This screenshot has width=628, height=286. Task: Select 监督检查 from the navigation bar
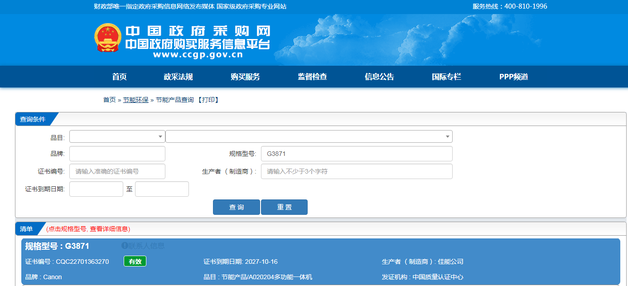(x=312, y=77)
